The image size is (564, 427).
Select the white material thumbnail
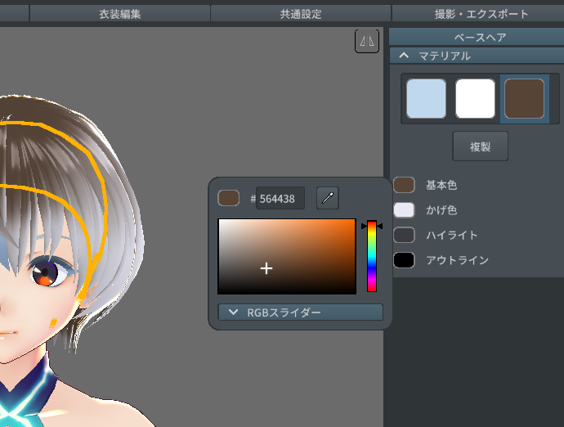pyautogui.click(x=475, y=99)
